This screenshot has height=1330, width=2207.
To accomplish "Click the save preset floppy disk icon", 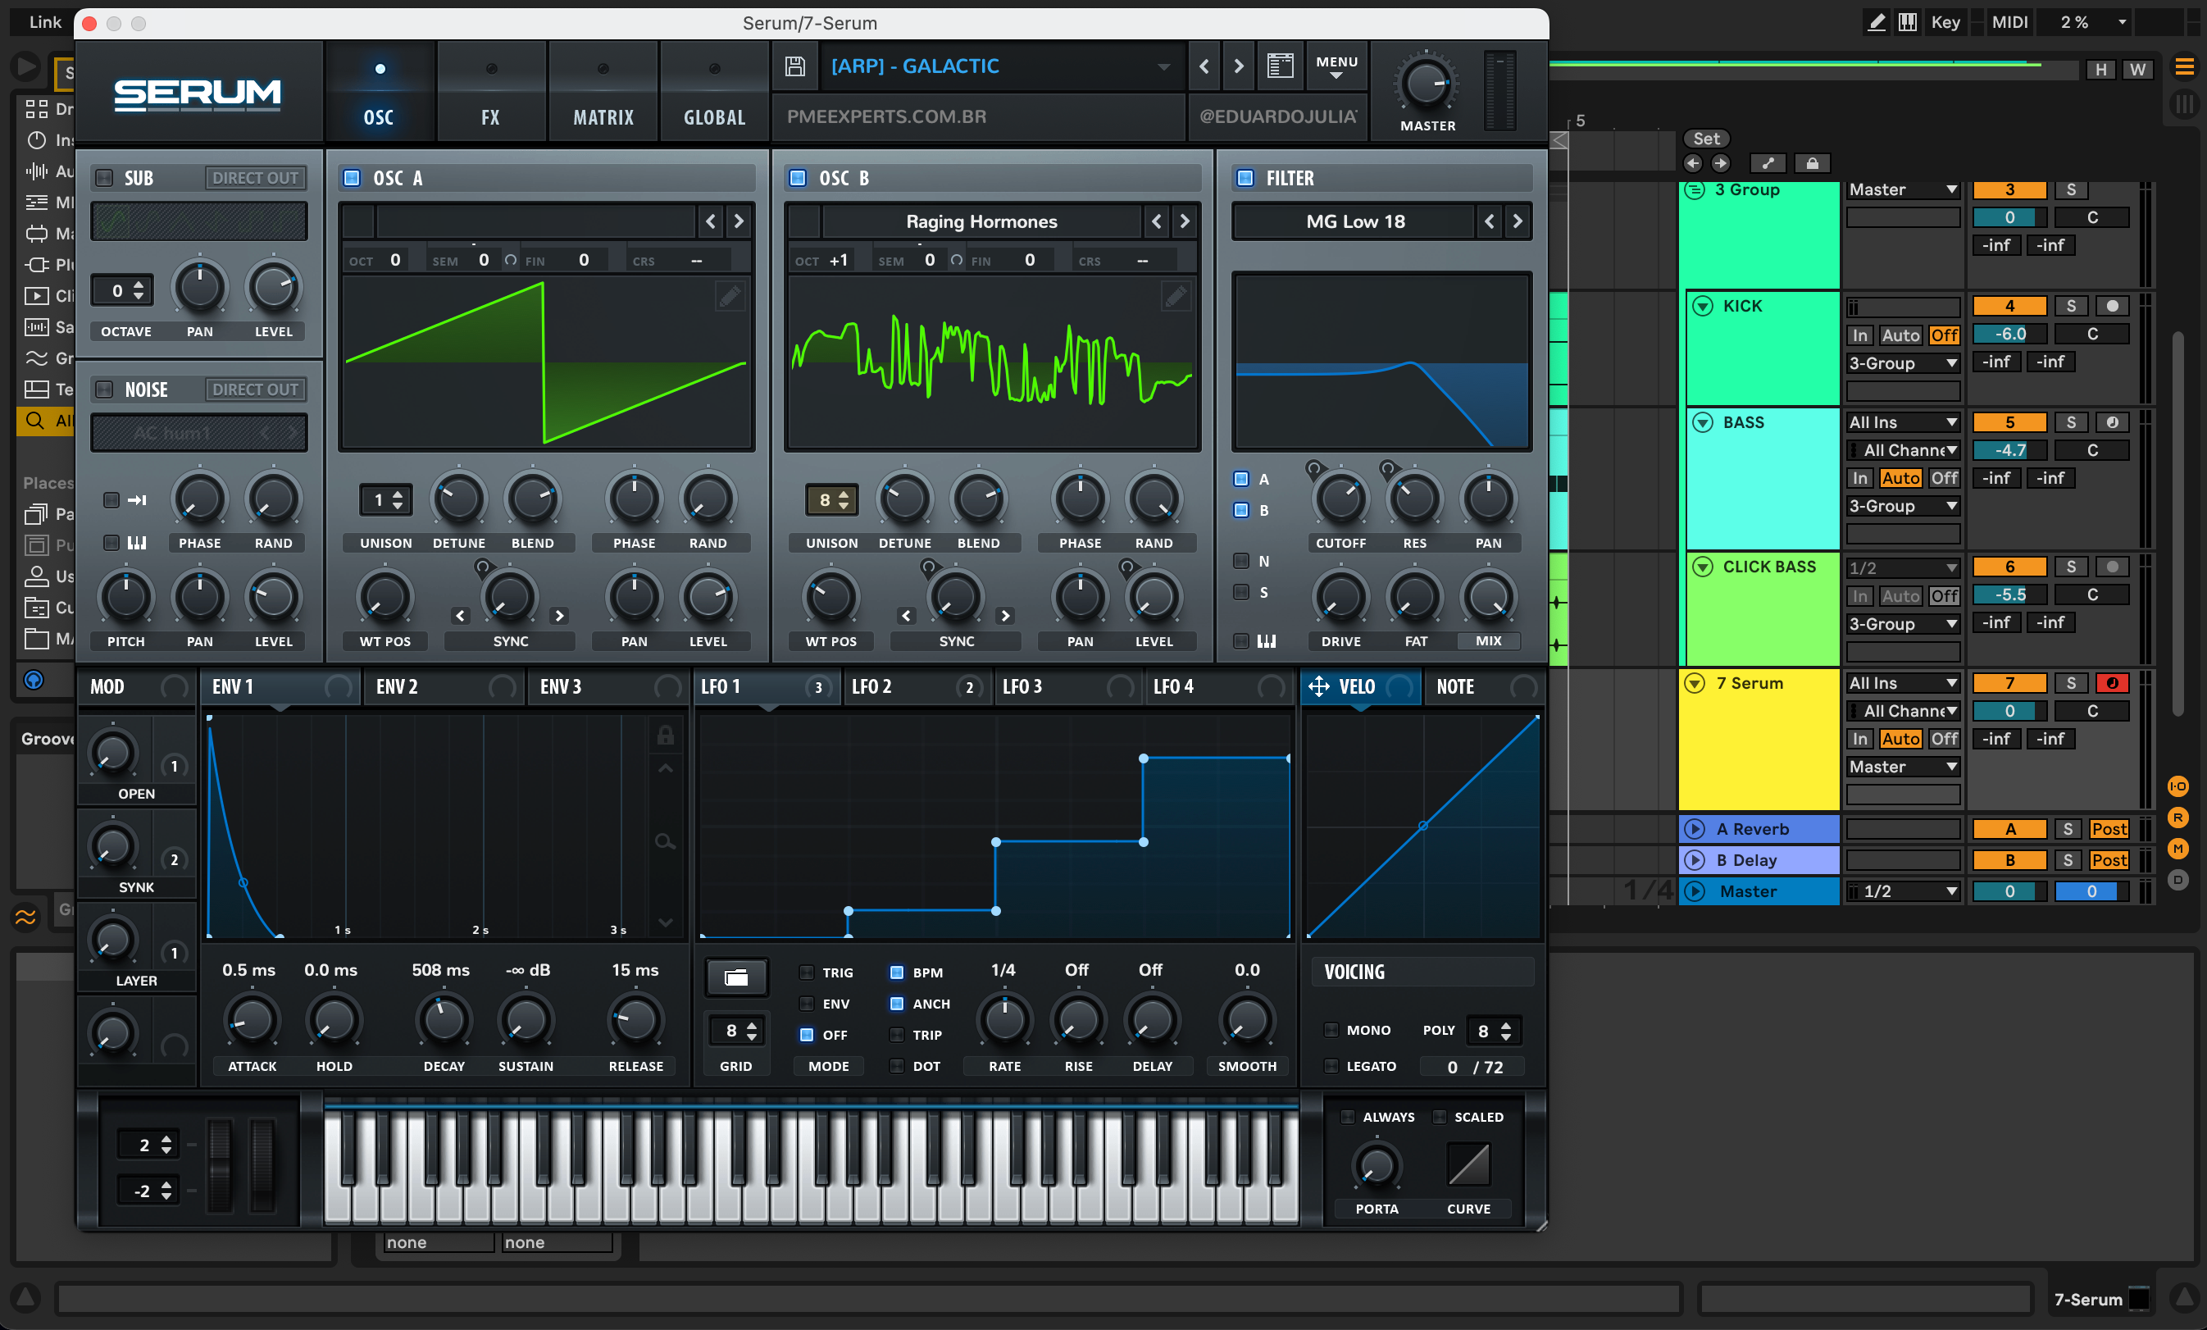I will (x=794, y=66).
